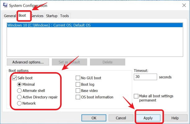190x124 pixels.
Task: Enable Base video mode
Action: click(x=78, y=91)
